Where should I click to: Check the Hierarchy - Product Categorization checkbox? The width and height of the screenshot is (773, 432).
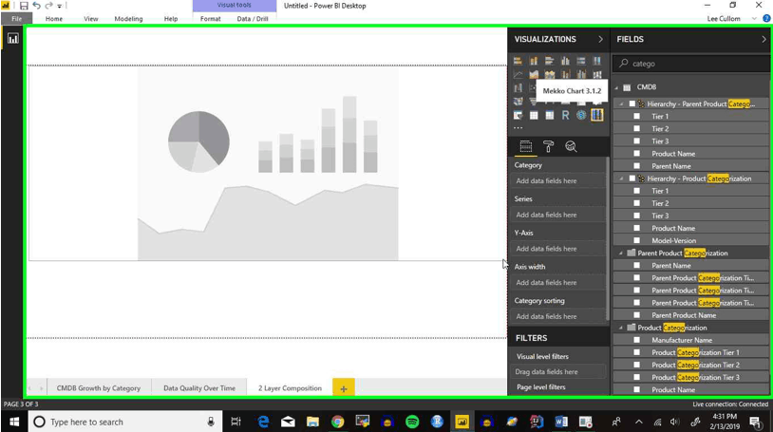632,178
